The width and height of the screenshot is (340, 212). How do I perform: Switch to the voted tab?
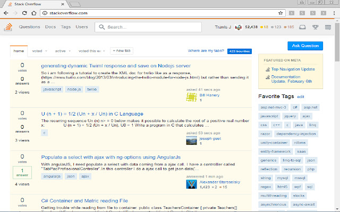click(x=37, y=51)
